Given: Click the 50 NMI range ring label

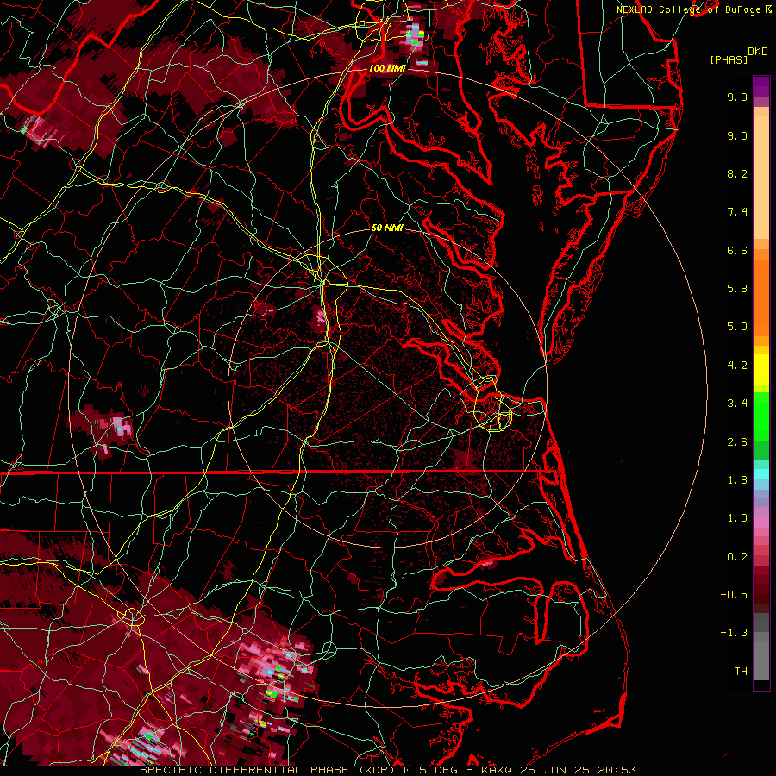Looking at the screenshot, I should 387,228.
